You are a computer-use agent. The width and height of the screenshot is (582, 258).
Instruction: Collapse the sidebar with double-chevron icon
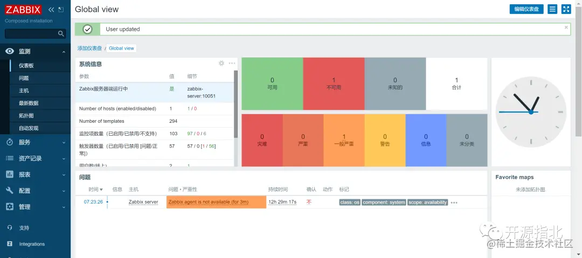(x=52, y=10)
